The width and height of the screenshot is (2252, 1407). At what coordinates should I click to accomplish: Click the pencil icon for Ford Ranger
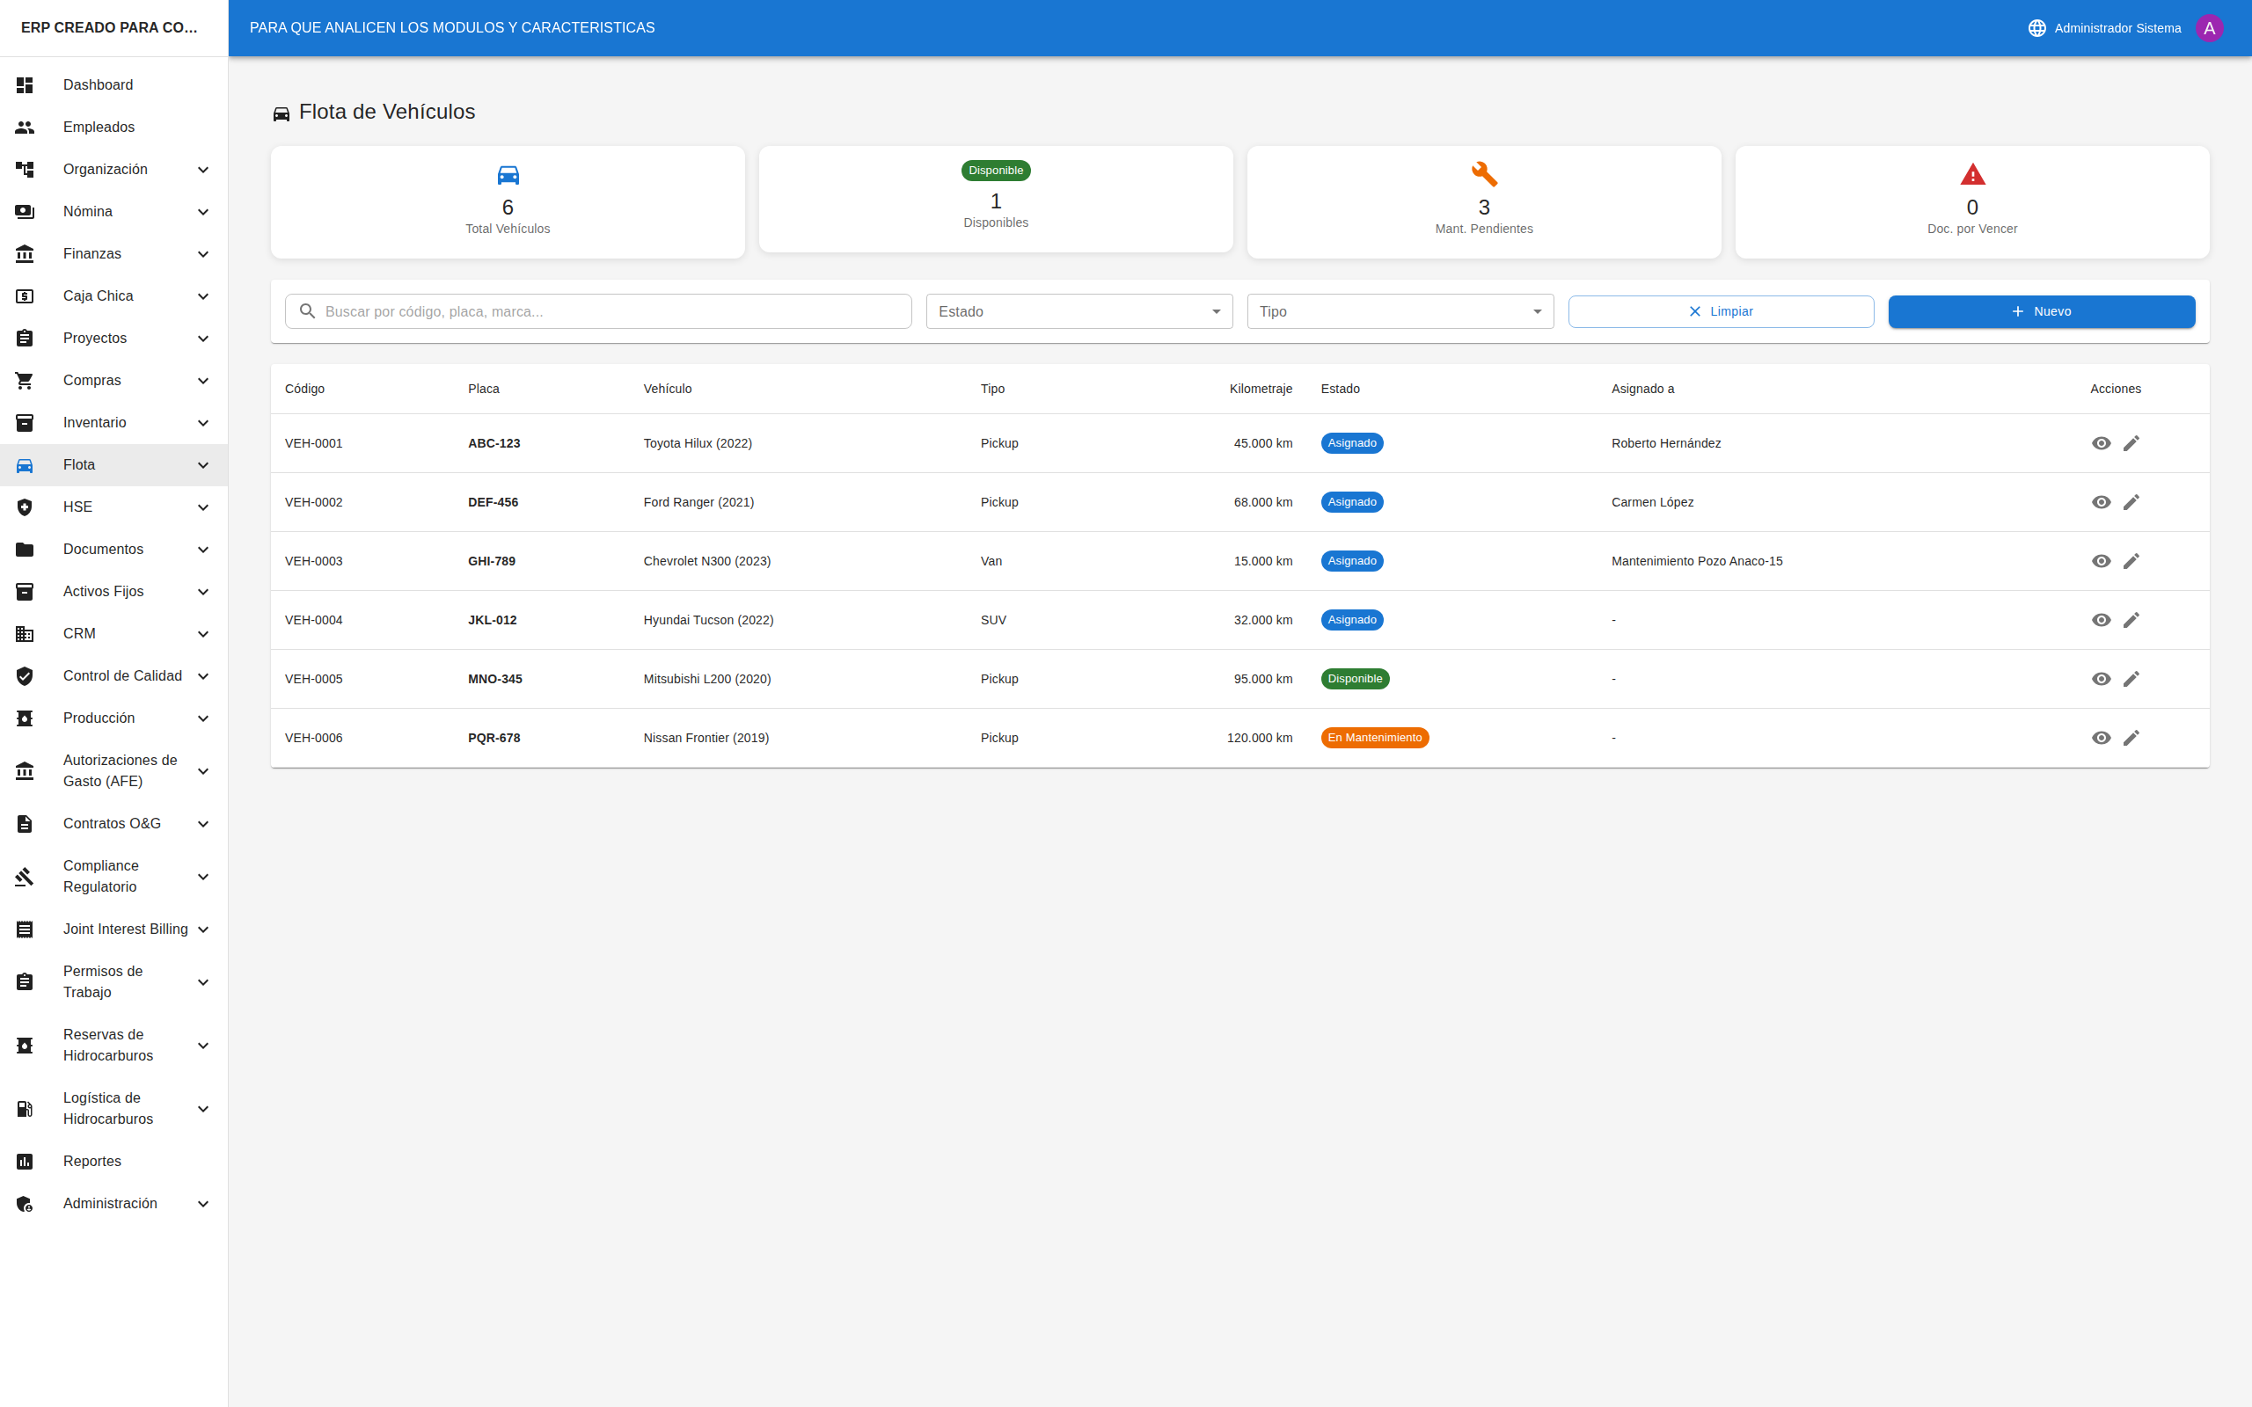2131,502
